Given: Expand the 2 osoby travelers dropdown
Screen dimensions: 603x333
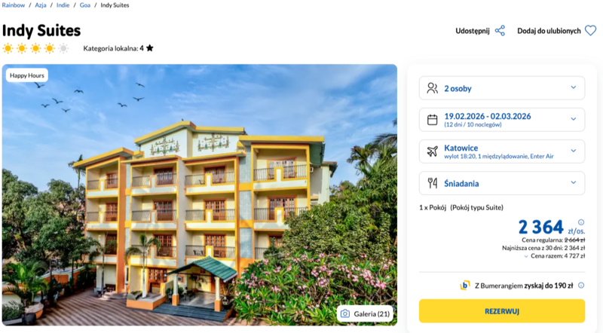Looking at the screenshot, I should pos(574,88).
